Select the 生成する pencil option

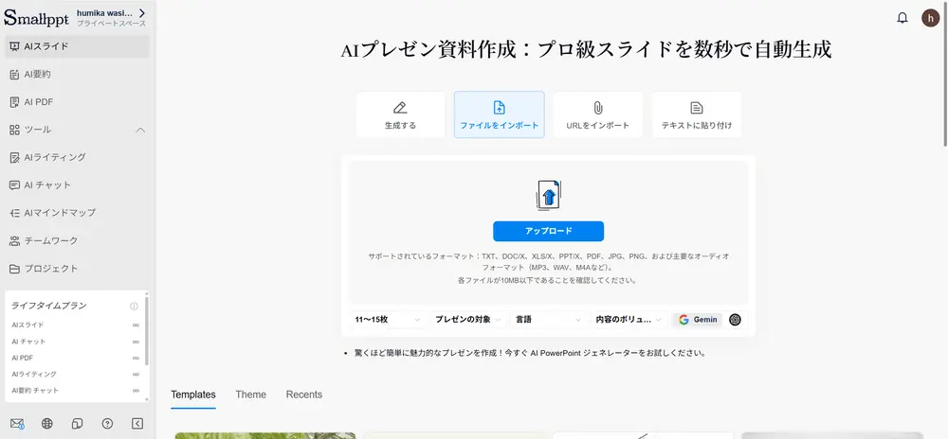(x=400, y=114)
